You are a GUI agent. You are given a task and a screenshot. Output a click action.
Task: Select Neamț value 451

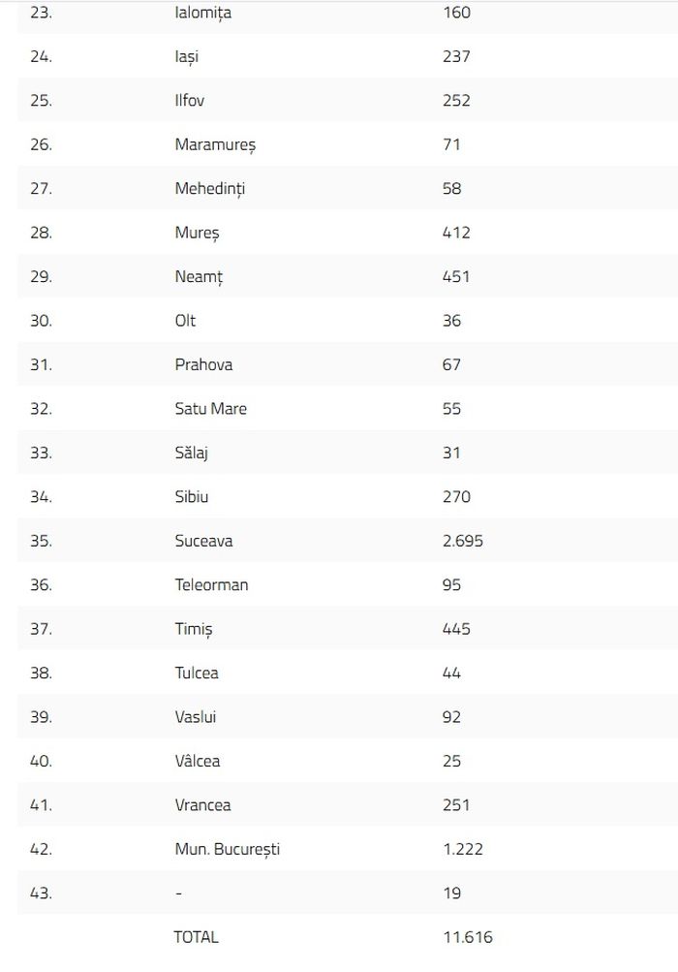[456, 276]
